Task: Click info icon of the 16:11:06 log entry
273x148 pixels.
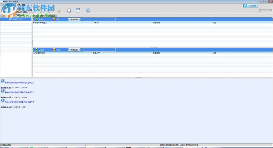Action: point(3,91)
